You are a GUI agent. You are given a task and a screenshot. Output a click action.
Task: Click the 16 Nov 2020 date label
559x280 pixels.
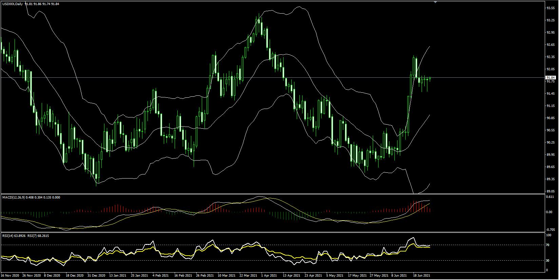(9, 276)
